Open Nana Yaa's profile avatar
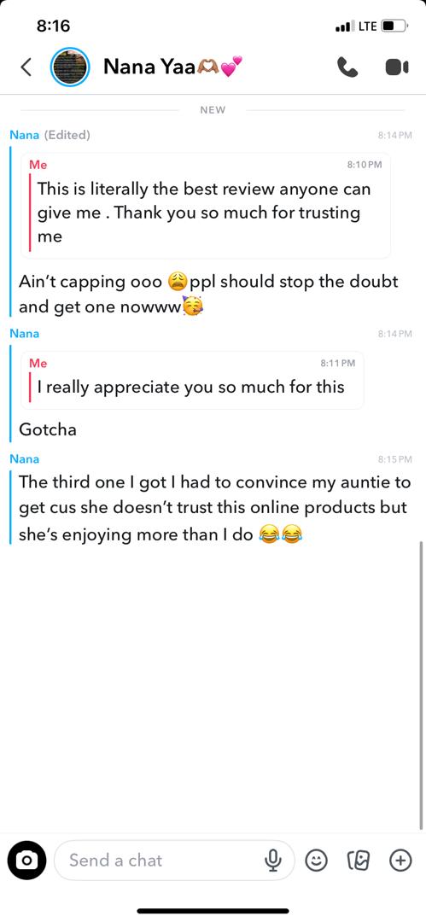 point(70,67)
